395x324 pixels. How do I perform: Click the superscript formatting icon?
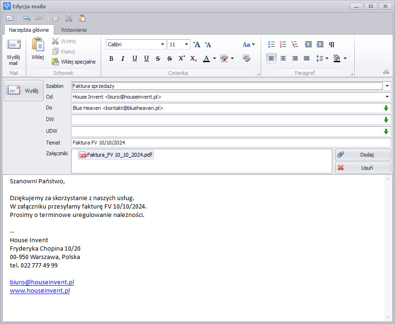pyautogui.click(x=182, y=58)
